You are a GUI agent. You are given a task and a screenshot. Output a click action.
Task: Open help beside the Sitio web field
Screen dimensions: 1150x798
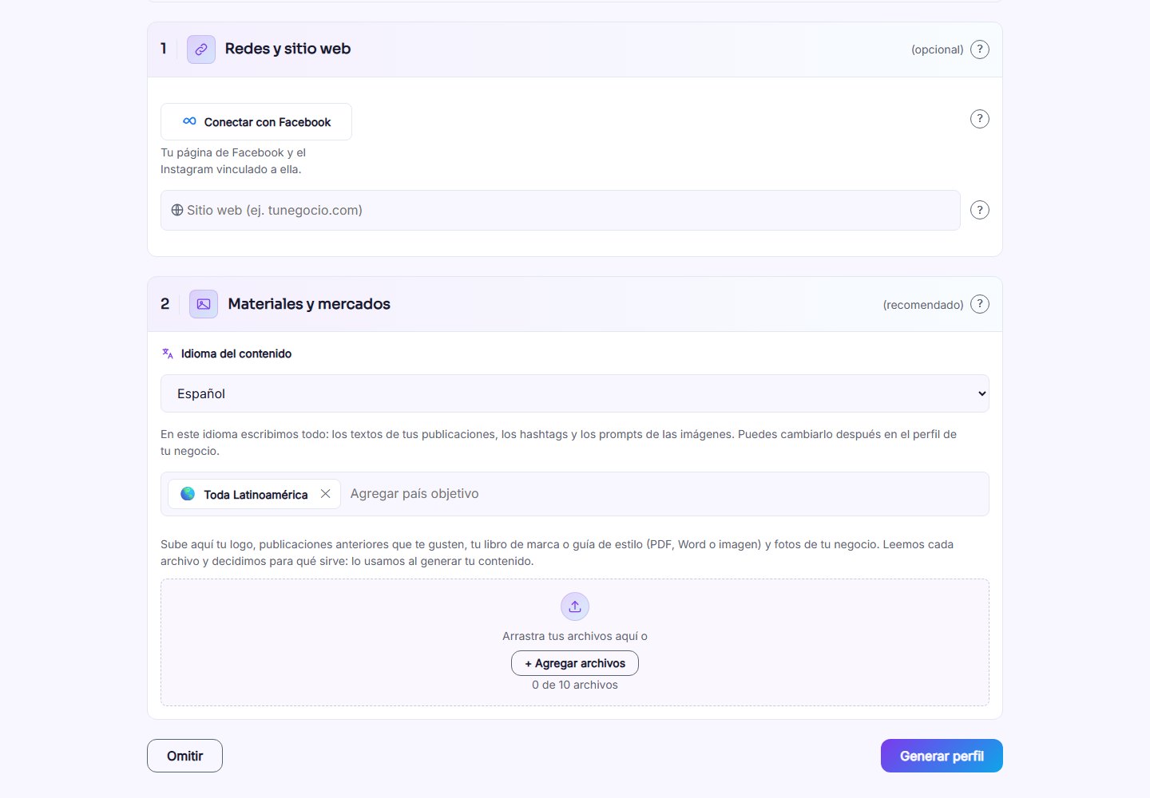pos(980,210)
